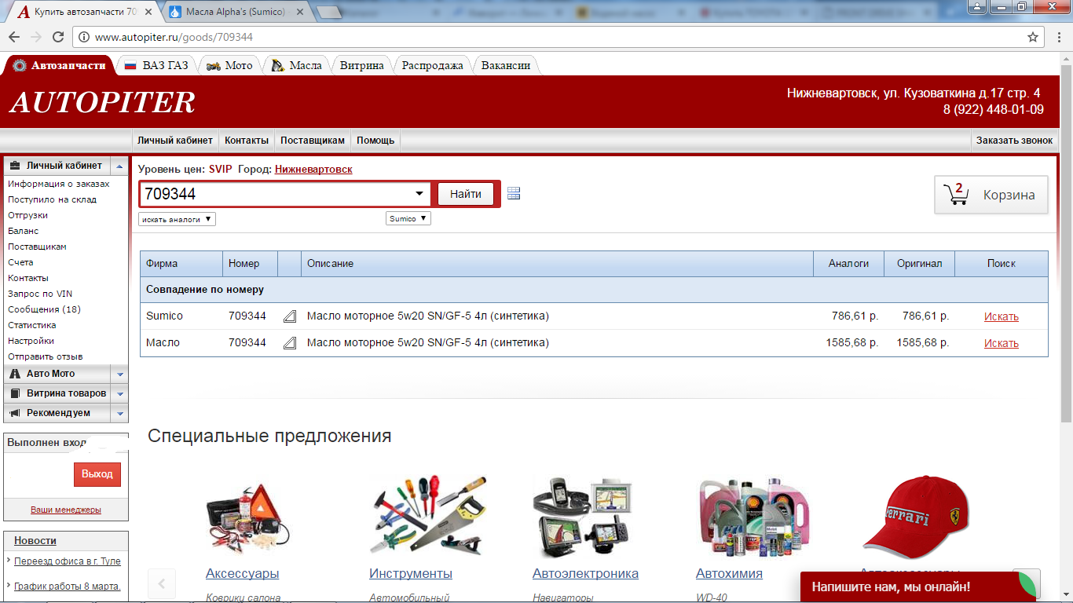Open news Переезд офиса в г. Туле
The height and width of the screenshot is (603, 1073).
point(68,561)
